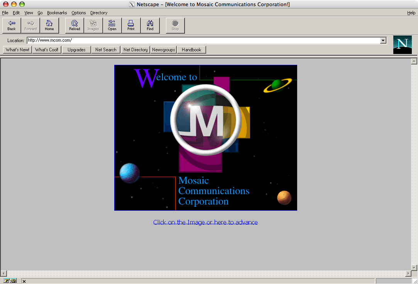The width and height of the screenshot is (418, 284).
Task: Click the 'Location:' label text
Action: click(x=16, y=41)
